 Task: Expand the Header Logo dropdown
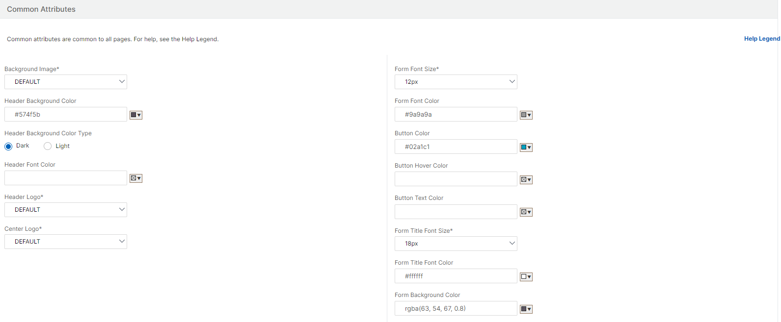click(x=66, y=210)
